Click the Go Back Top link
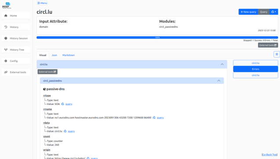280x159 pixels. (x=269, y=155)
